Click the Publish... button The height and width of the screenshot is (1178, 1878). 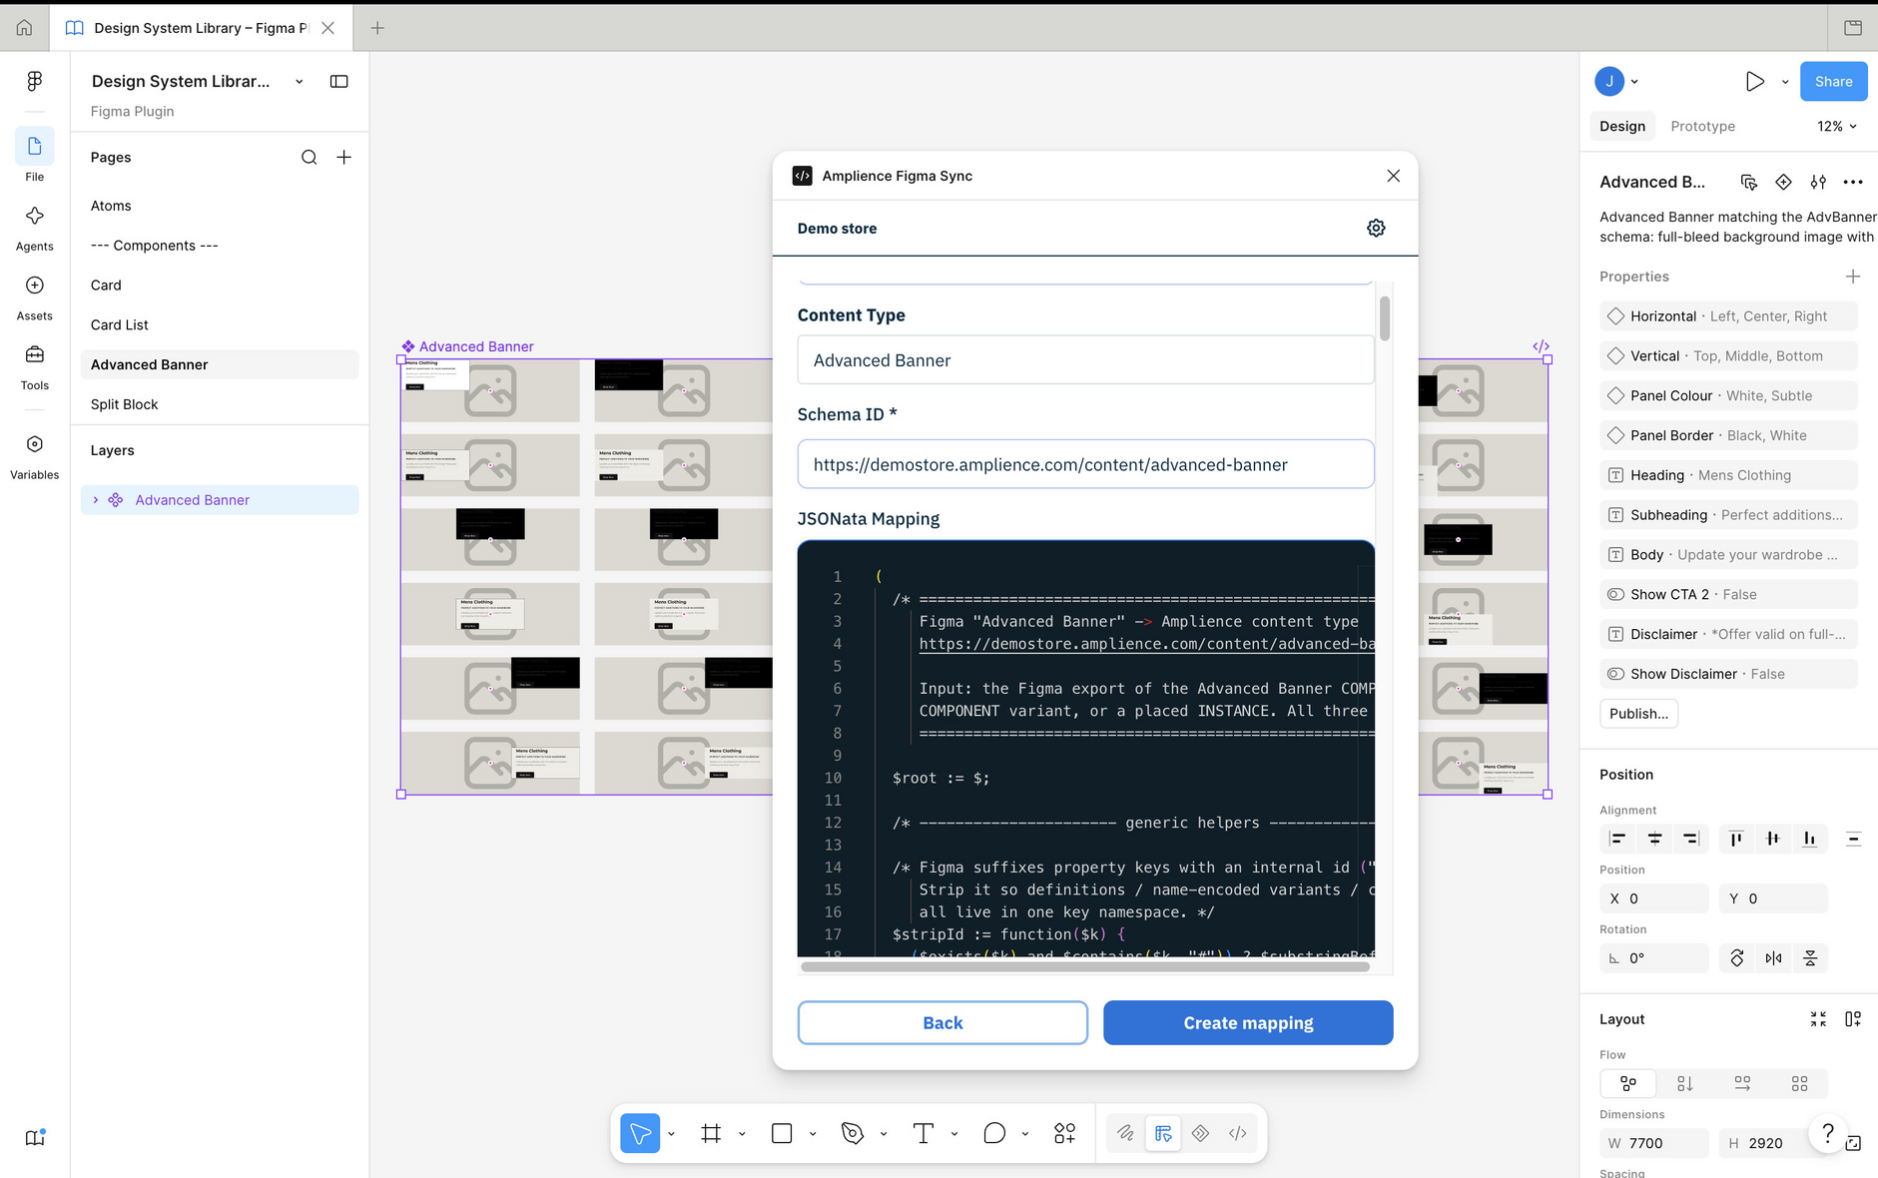[1638, 713]
